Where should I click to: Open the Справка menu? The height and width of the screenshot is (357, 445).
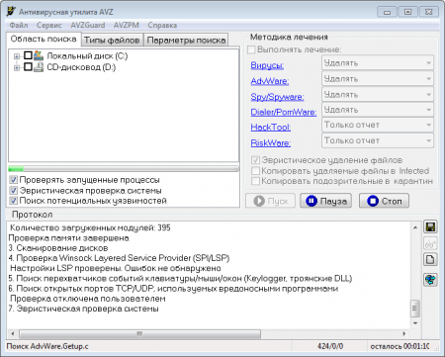pyautogui.click(x=162, y=25)
